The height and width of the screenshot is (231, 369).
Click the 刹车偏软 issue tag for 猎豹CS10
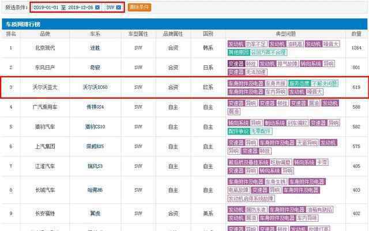coord(298,123)
